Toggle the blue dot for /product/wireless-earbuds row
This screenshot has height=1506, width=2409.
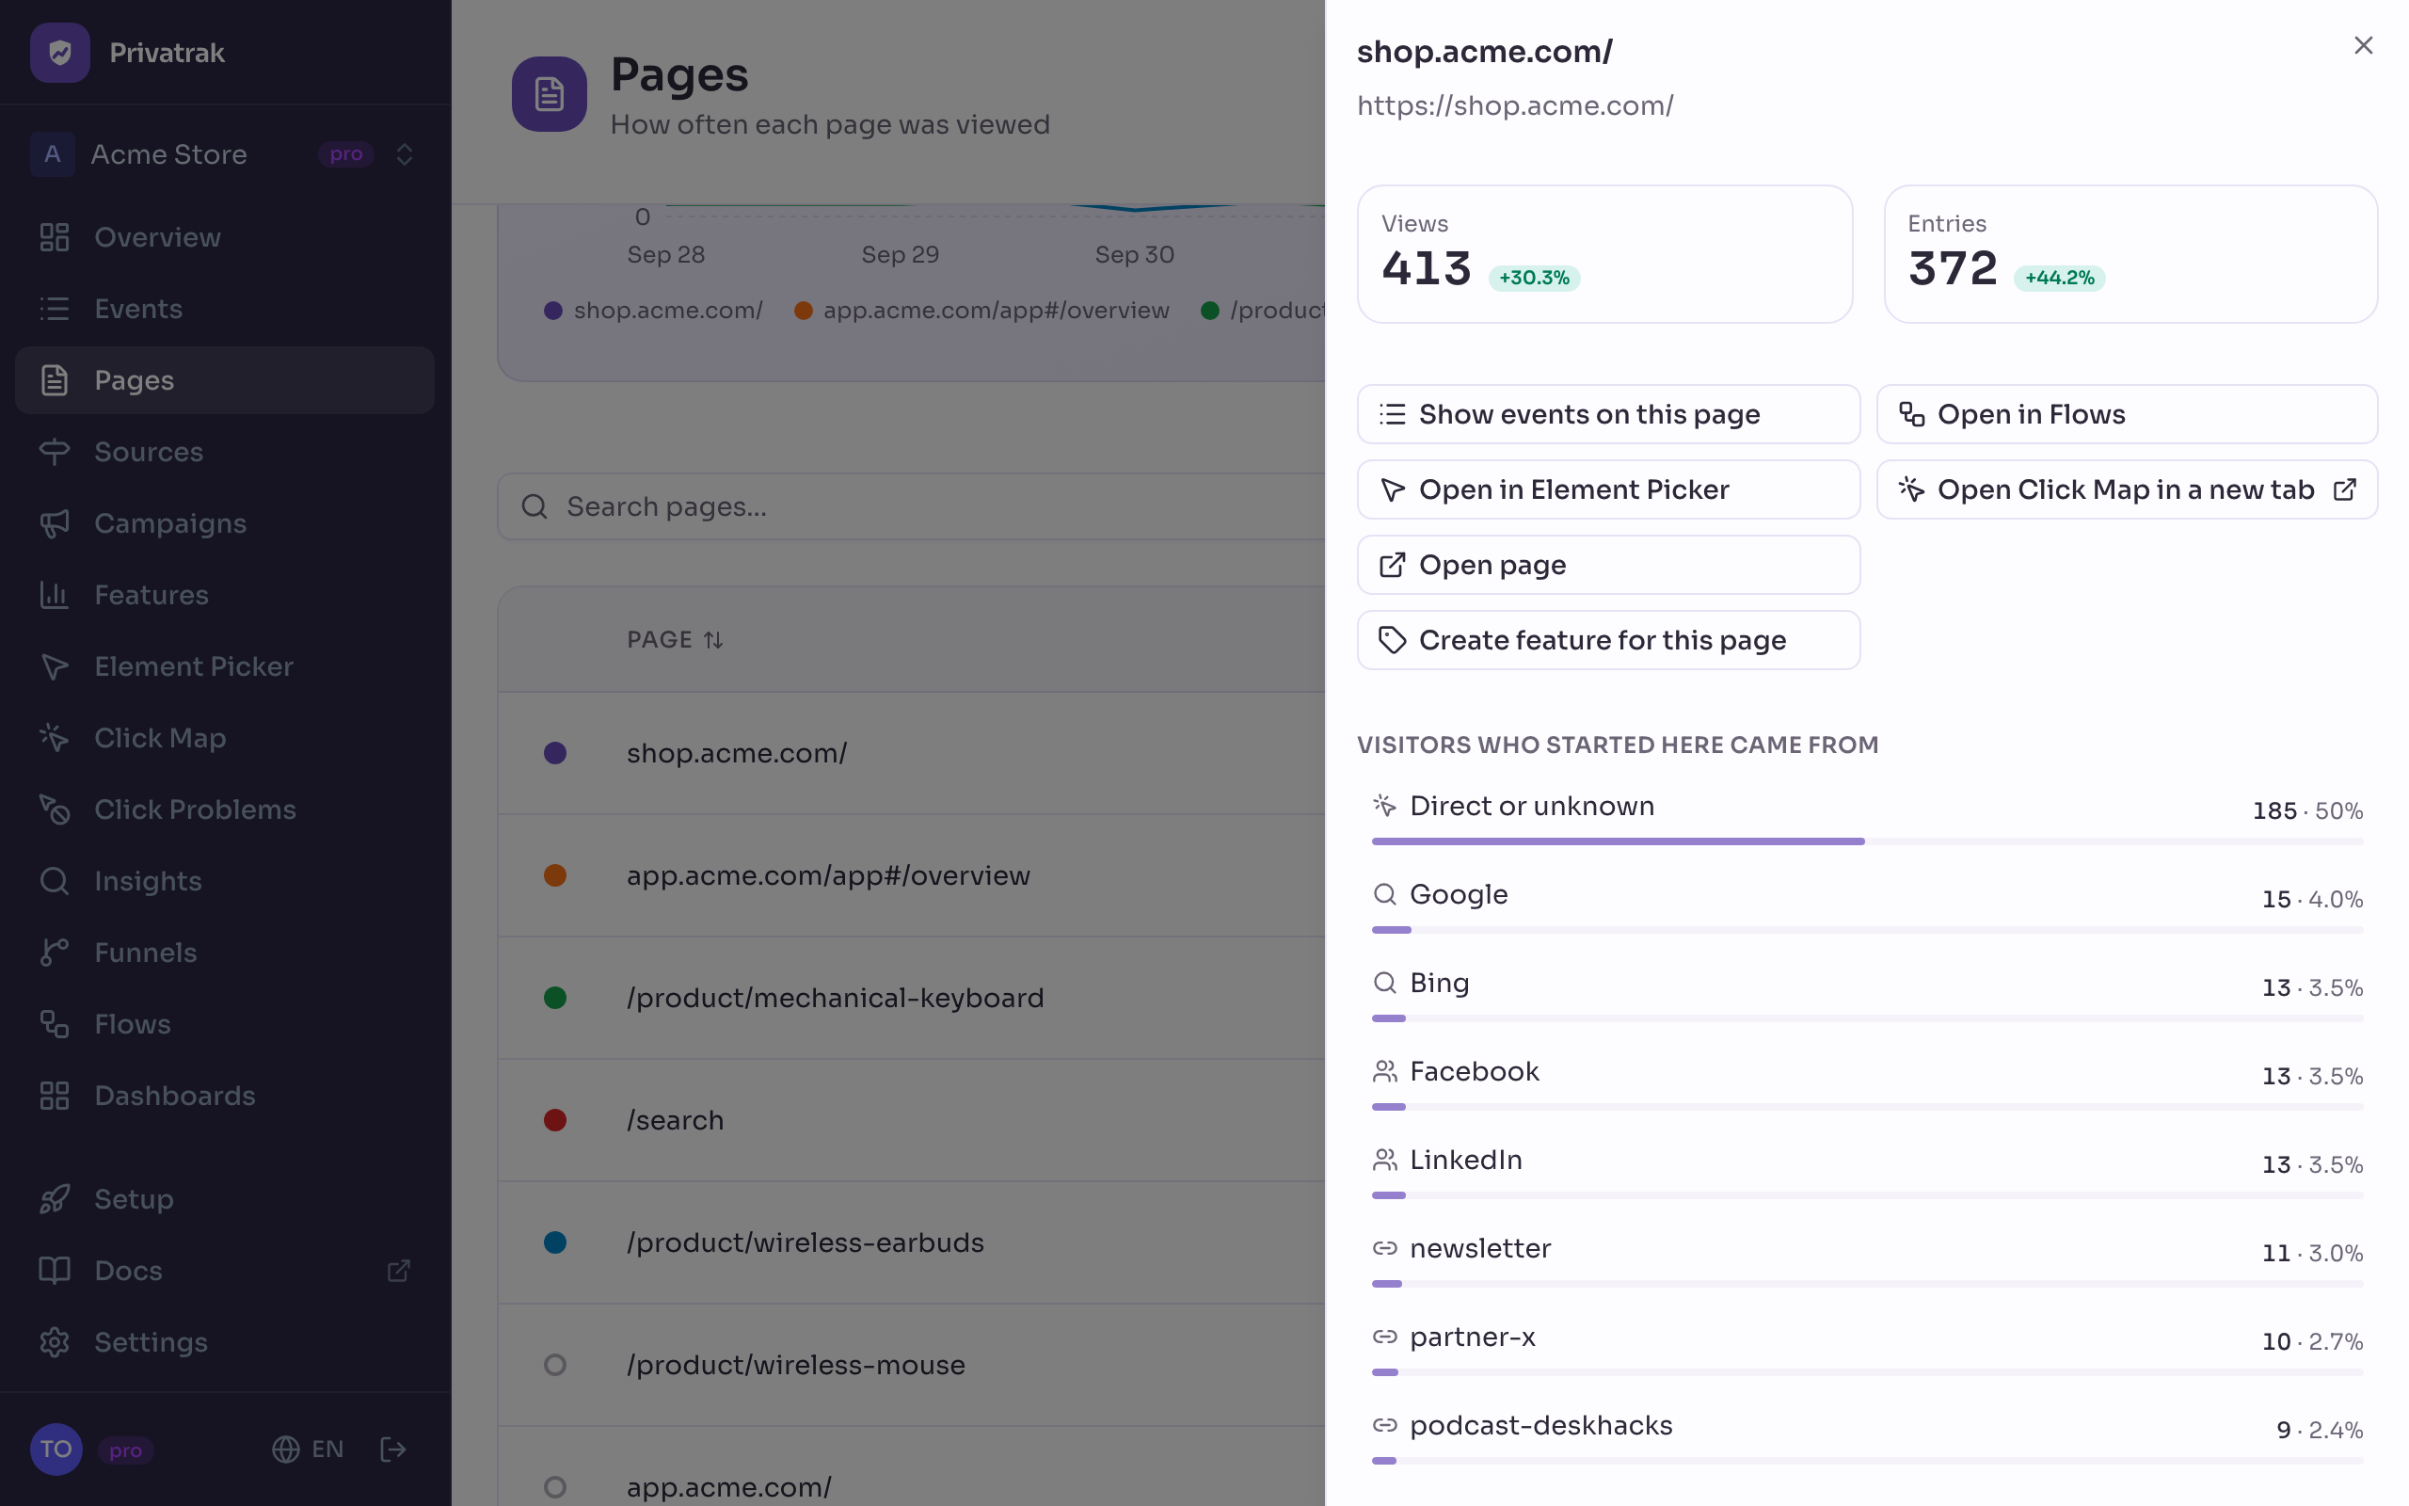click(x=555, y=1242)
